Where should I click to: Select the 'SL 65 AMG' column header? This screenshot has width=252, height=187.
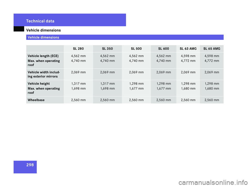click(x=212, y=49)
